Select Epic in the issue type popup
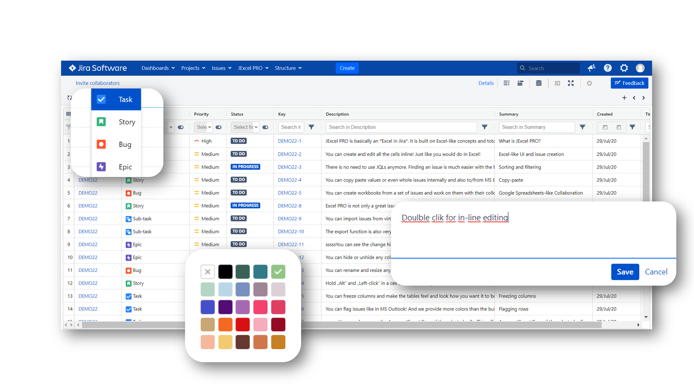694x390 pixels. click(x=116, y=167)
